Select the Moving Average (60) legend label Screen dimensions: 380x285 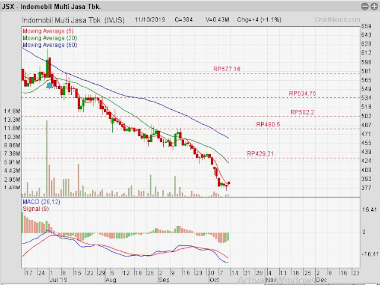pyautogui.click(x=50, y=45)
